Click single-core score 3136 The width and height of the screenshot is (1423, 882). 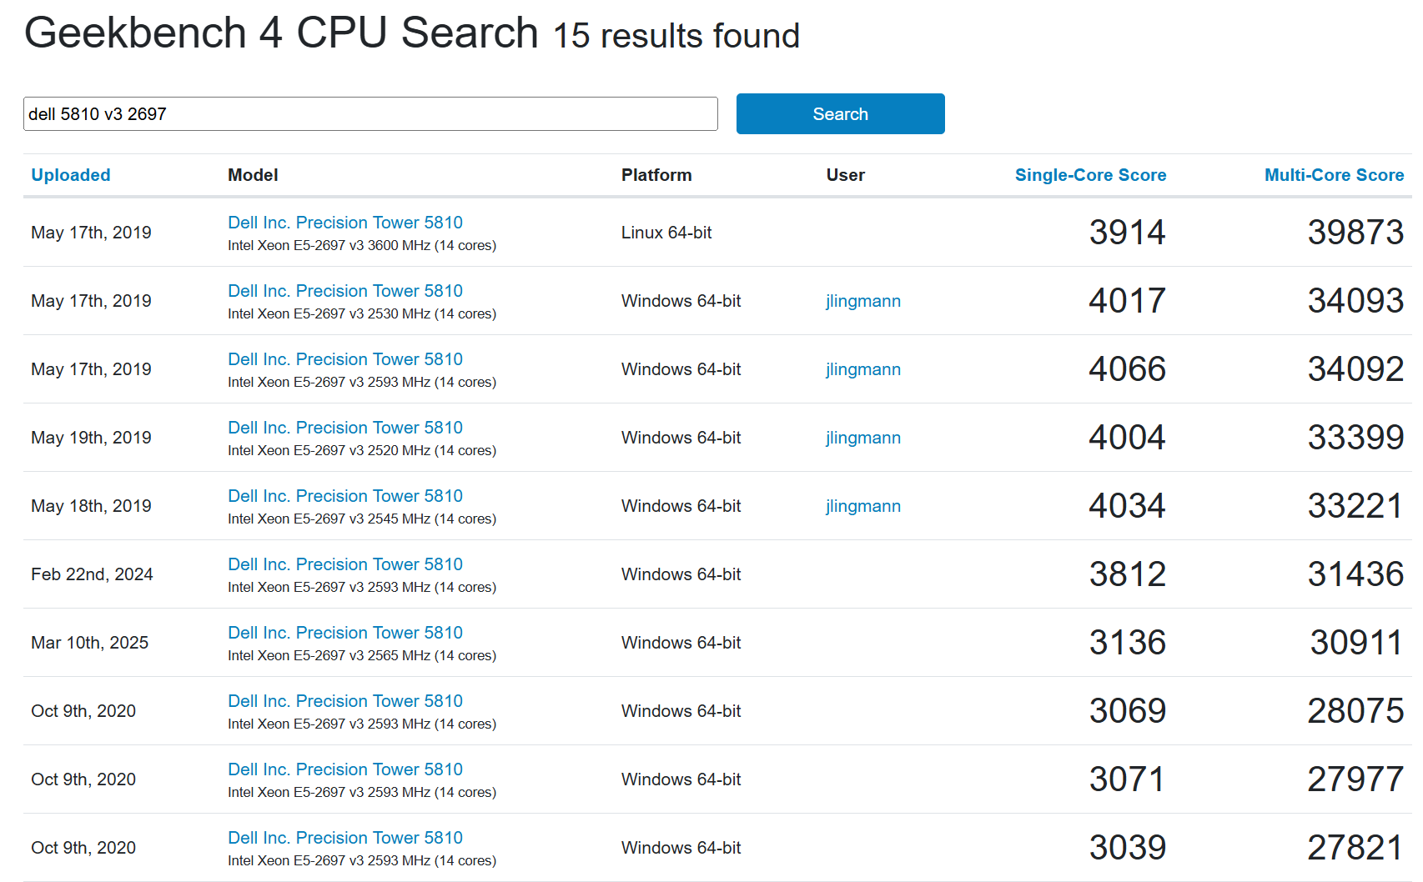coord(1127,643)
